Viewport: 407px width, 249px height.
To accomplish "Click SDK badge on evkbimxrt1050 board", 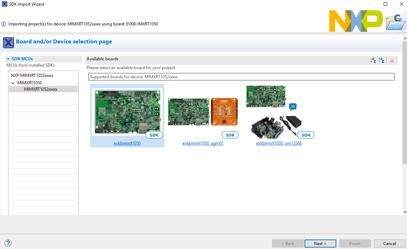I will [x=154, y=135].
